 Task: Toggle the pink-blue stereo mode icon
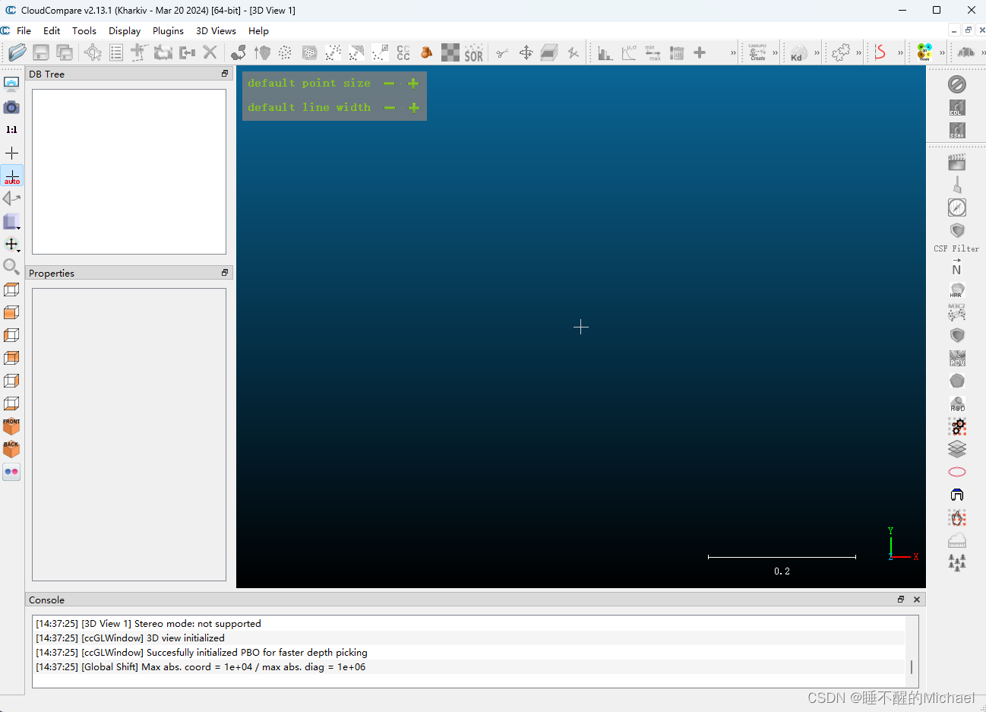[11, 472]
